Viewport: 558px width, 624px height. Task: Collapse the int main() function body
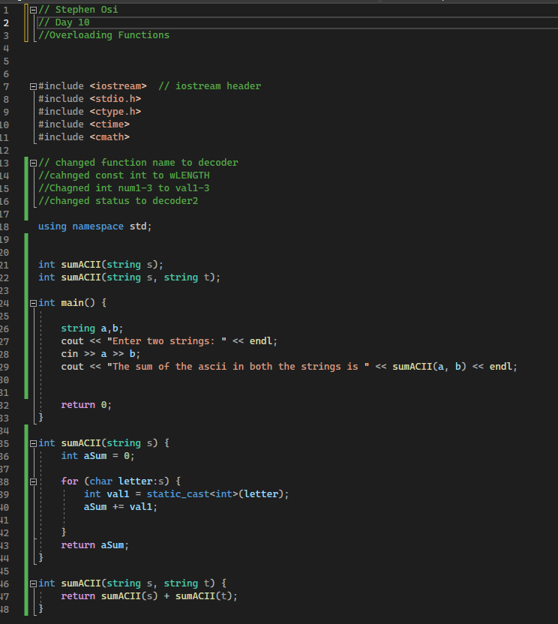34,303
